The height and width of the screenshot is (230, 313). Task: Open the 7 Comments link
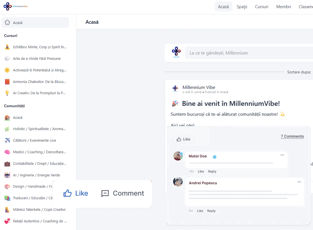292,136
